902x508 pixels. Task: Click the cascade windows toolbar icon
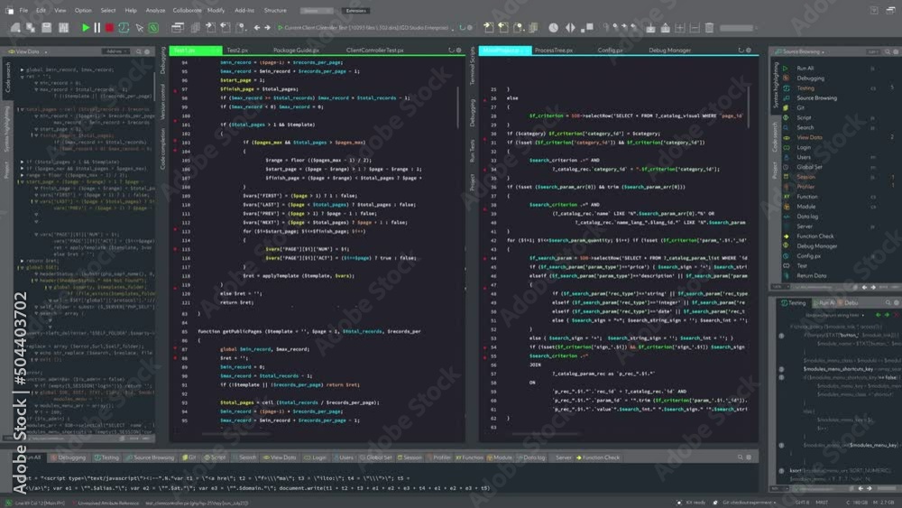click(178, 27)
